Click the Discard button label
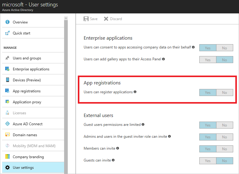 tap(116, 19)
